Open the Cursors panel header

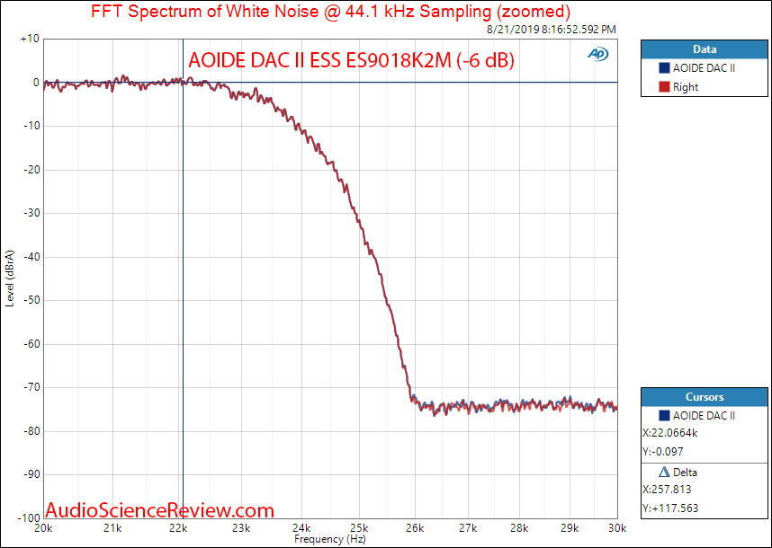tap(704, 396)
